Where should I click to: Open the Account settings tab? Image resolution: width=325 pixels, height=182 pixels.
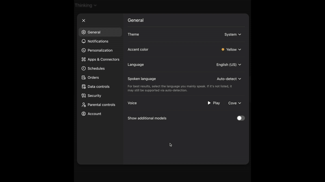pyautogui.click(x=94, y=114)
